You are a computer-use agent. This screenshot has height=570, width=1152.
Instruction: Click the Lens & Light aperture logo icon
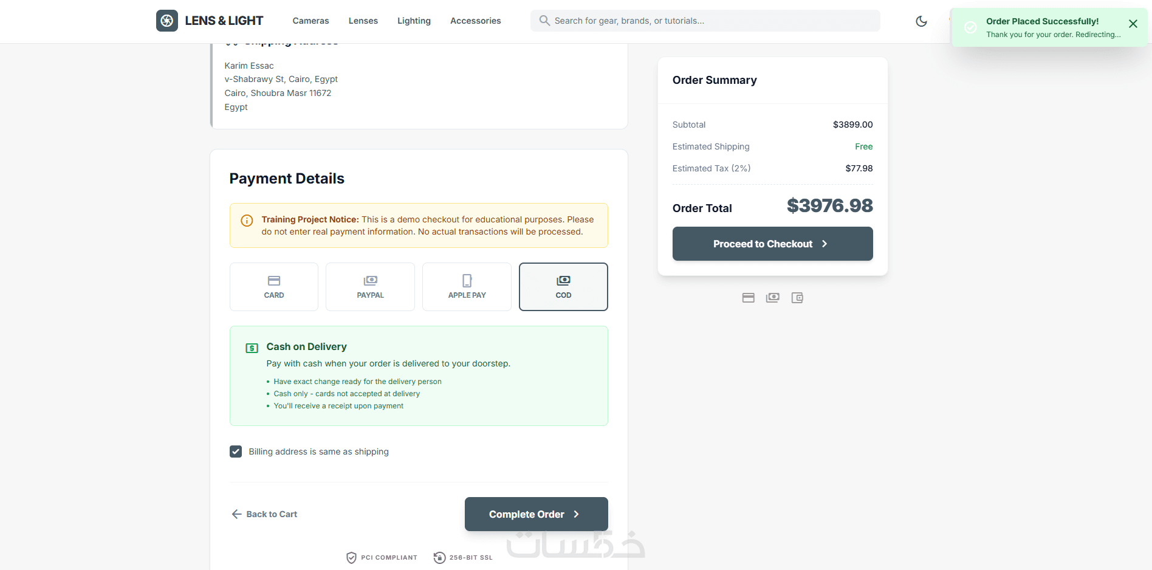coord(167,21)
